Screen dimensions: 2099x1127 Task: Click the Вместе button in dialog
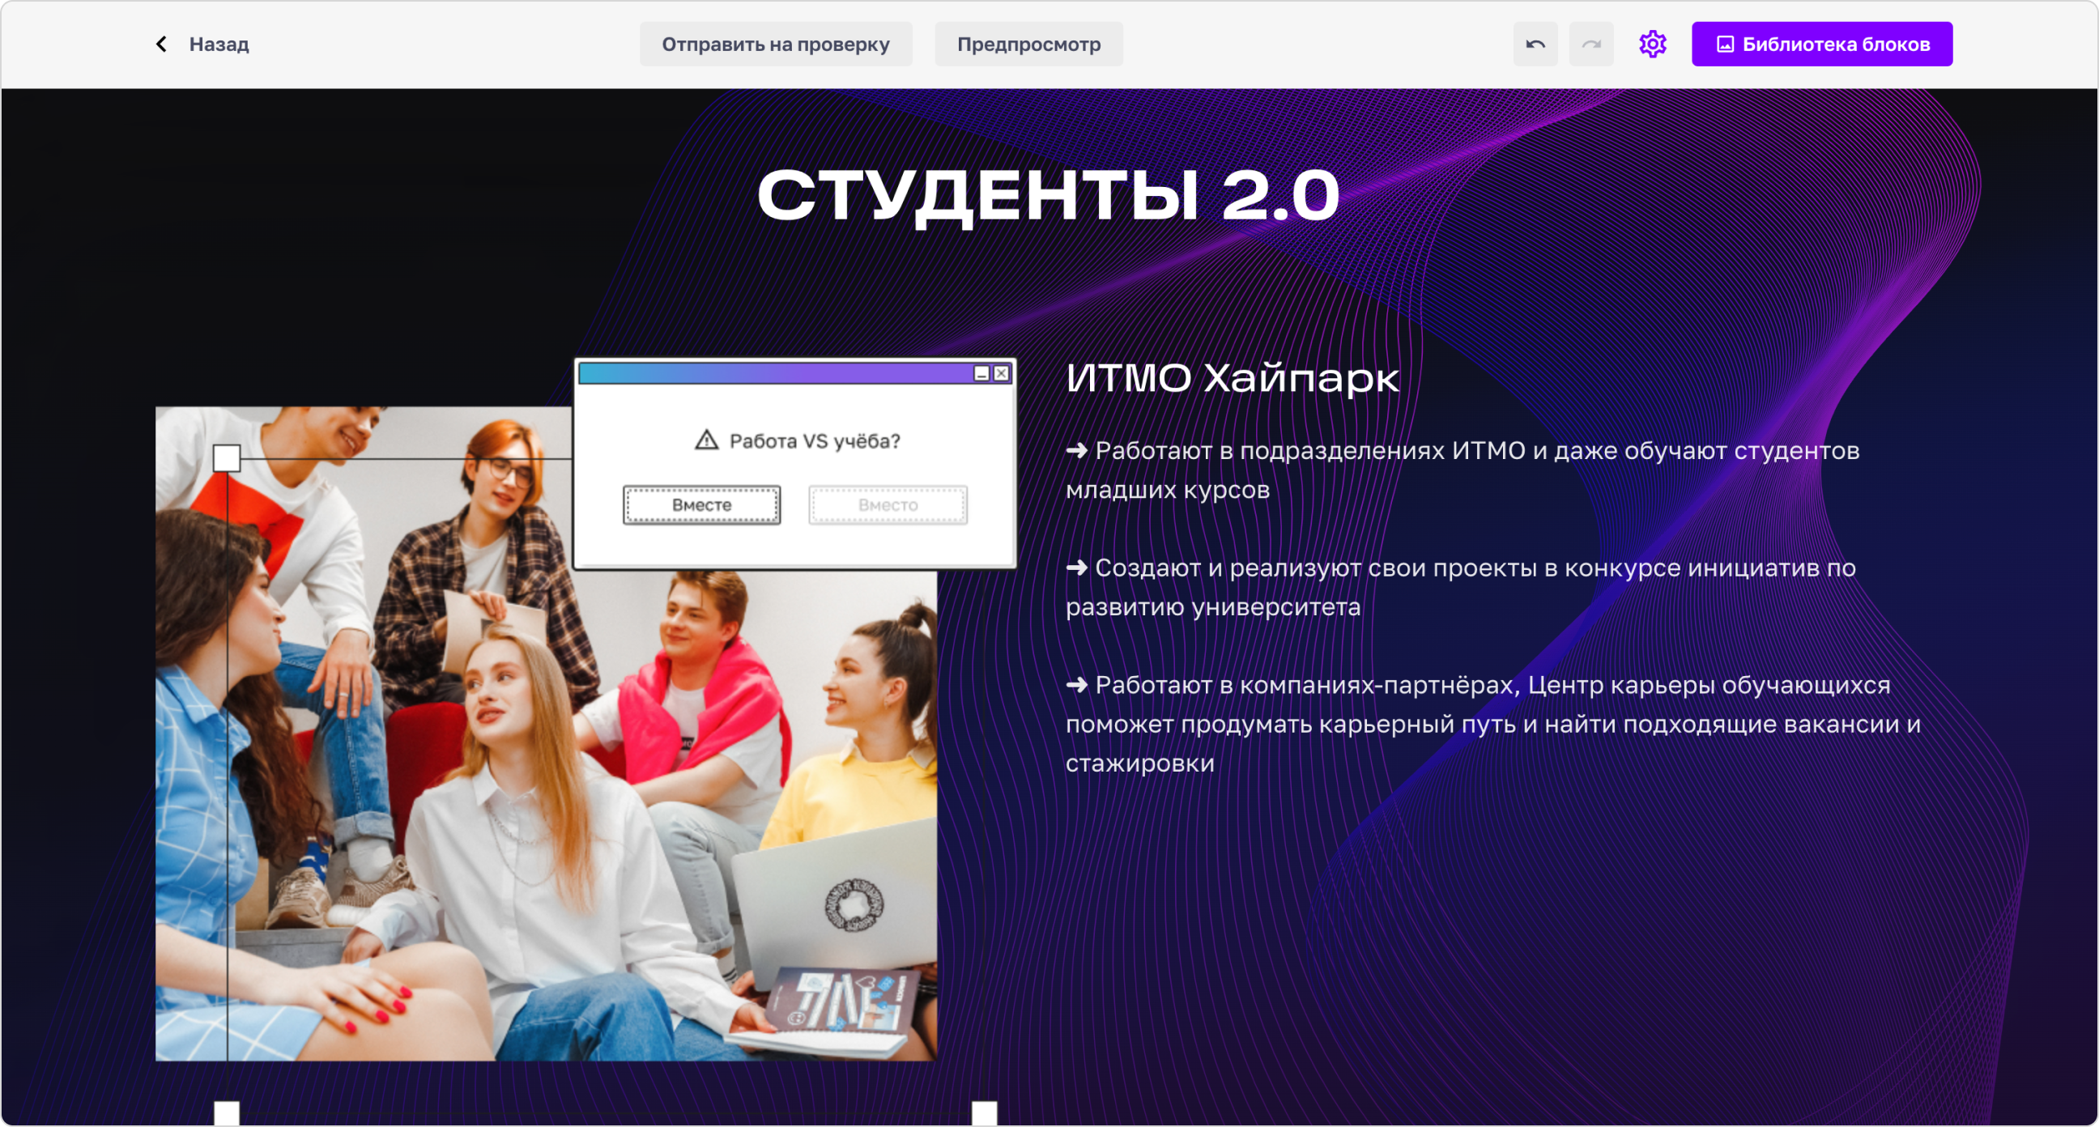(701, 505)
